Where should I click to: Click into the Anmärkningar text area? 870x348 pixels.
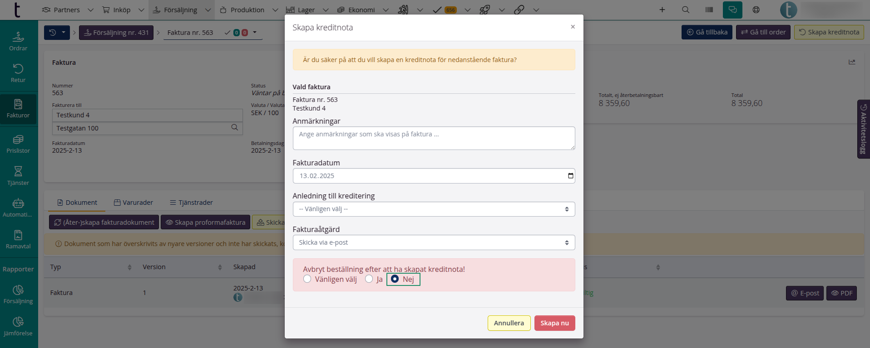[x=434, y=138]
